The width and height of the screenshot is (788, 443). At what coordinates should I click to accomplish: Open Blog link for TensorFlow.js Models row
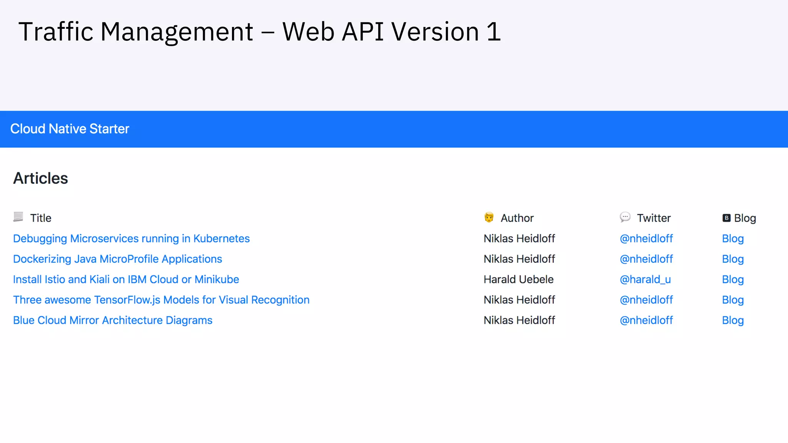(733, 300)
